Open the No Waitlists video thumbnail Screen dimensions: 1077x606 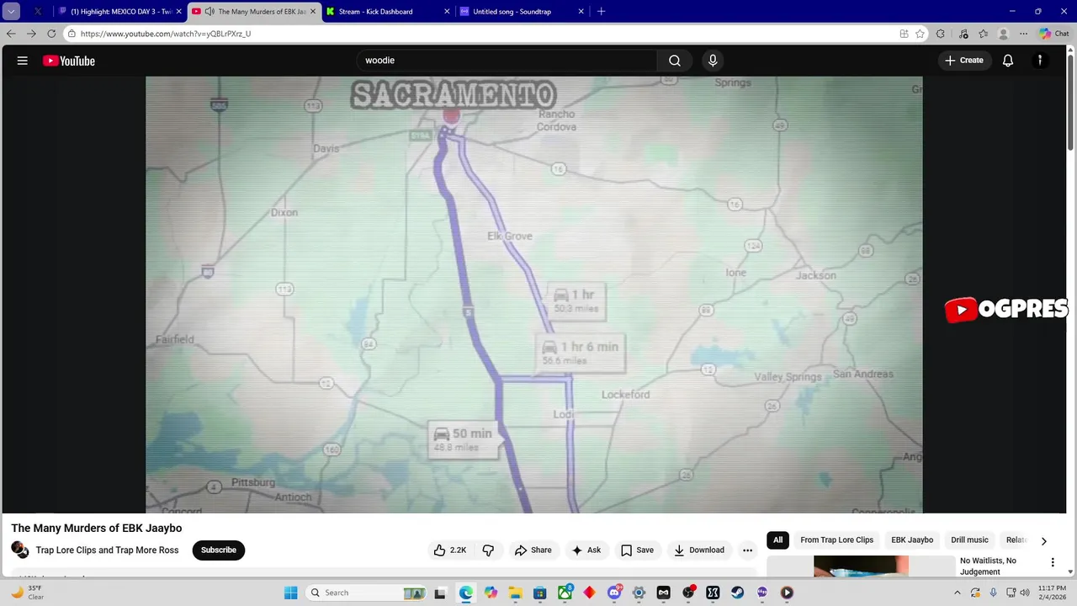point(861,566)
